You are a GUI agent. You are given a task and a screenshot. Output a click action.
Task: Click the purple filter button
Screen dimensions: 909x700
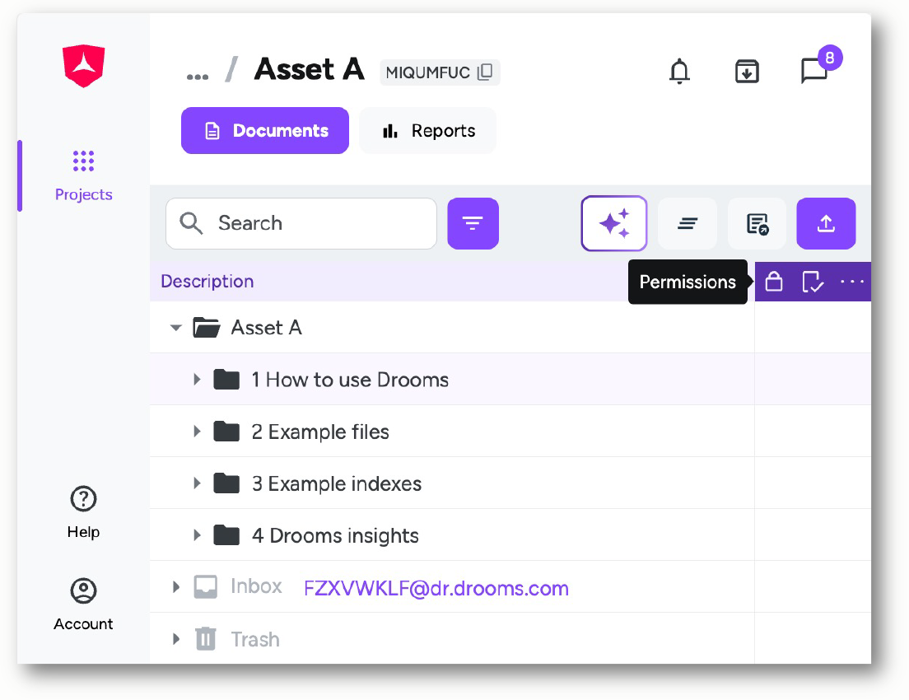click(x=473, y=223)
